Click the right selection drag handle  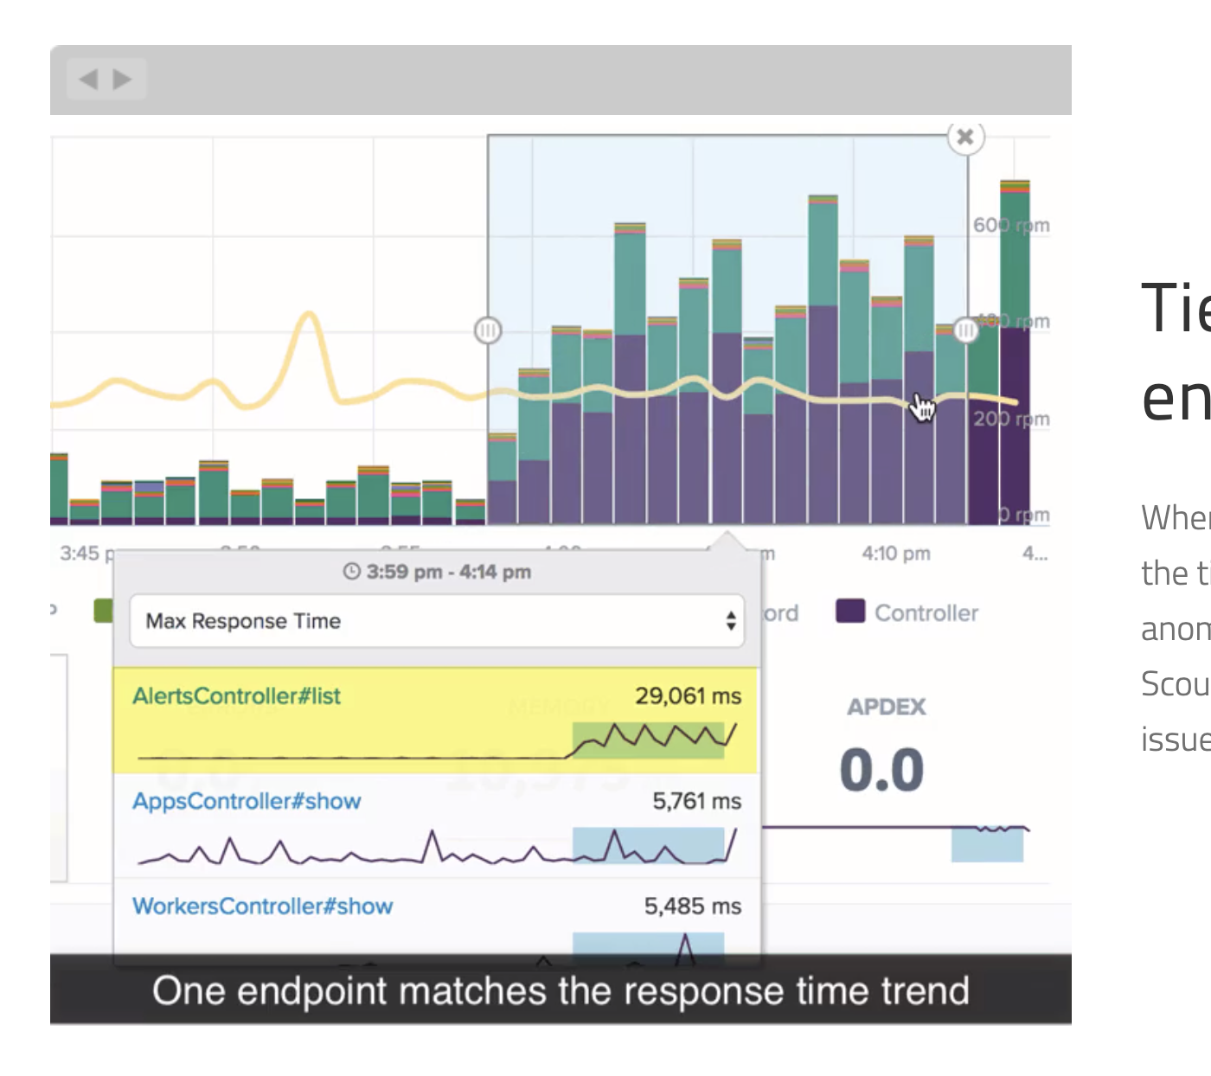(x=966, y=331)
